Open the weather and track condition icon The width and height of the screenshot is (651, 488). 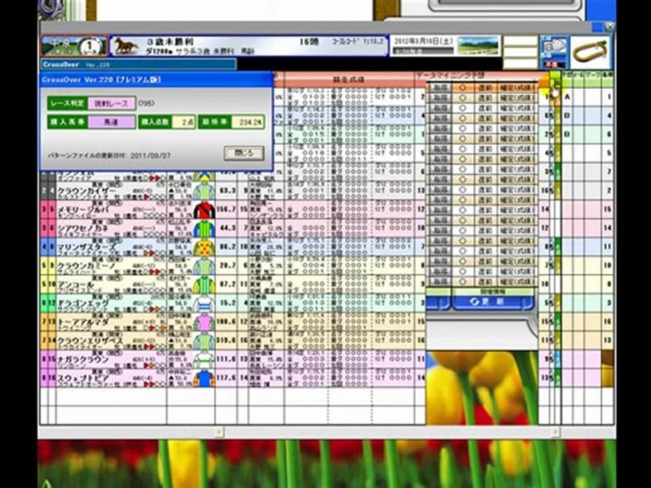[554, 52]
